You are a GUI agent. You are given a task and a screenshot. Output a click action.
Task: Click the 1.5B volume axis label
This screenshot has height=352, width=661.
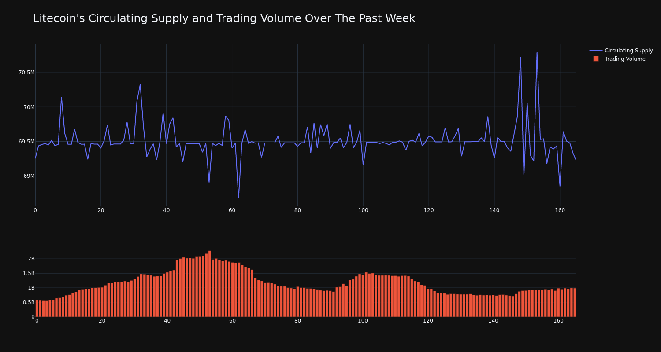29,273
